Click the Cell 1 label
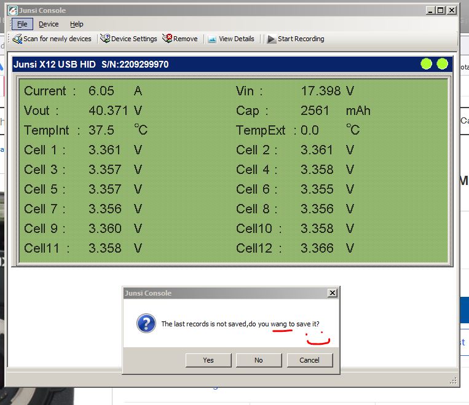The image size is (469, 405). click(x=44, y=150)
